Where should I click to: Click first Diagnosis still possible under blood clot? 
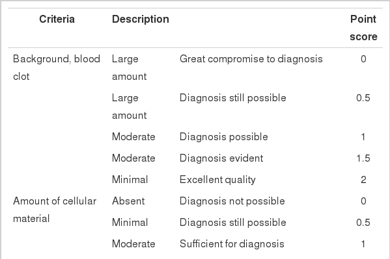[x=233, y=98]
